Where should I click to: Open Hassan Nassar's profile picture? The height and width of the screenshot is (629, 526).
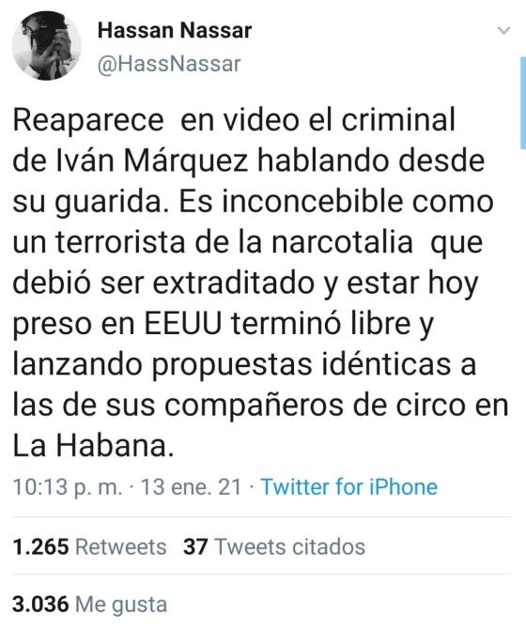coord(47,46)
